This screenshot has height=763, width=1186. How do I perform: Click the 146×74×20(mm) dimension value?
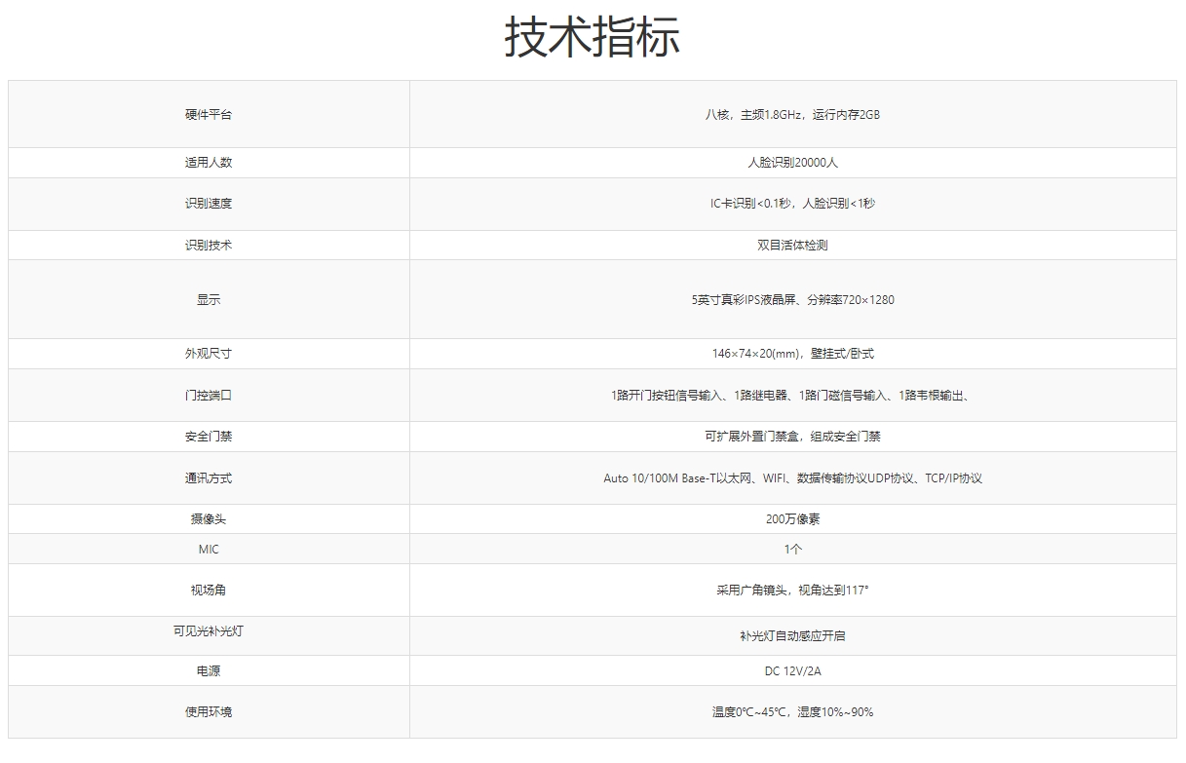click(791, 354)
